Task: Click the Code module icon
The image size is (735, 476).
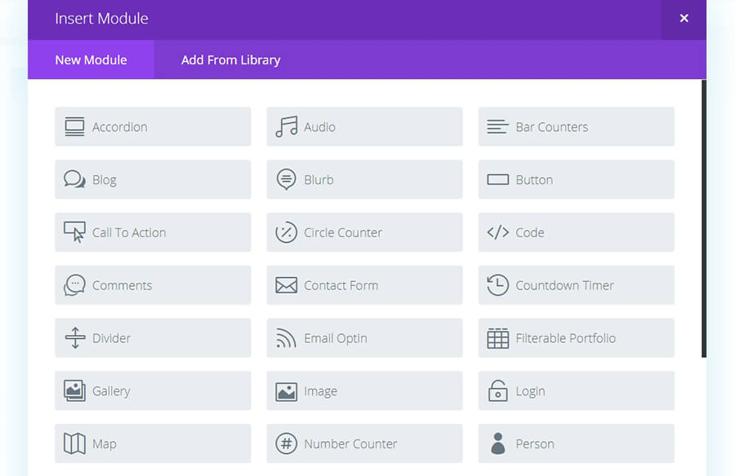Action: tap(498, 232)
